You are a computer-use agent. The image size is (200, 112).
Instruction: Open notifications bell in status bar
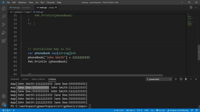point(197,110)
